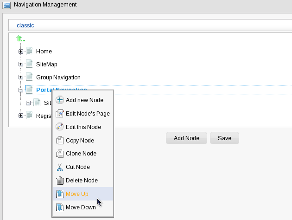The height and width of the screenshot is (220, 292).
Task: Collapse the Portal Navigation node
Action: pyautogui.click(x=21, y=90)
